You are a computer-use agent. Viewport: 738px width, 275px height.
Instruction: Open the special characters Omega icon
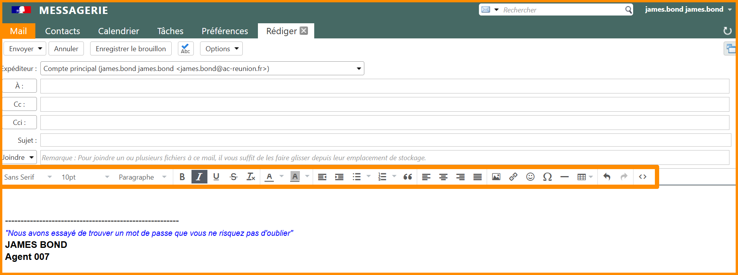click(547, 177)
